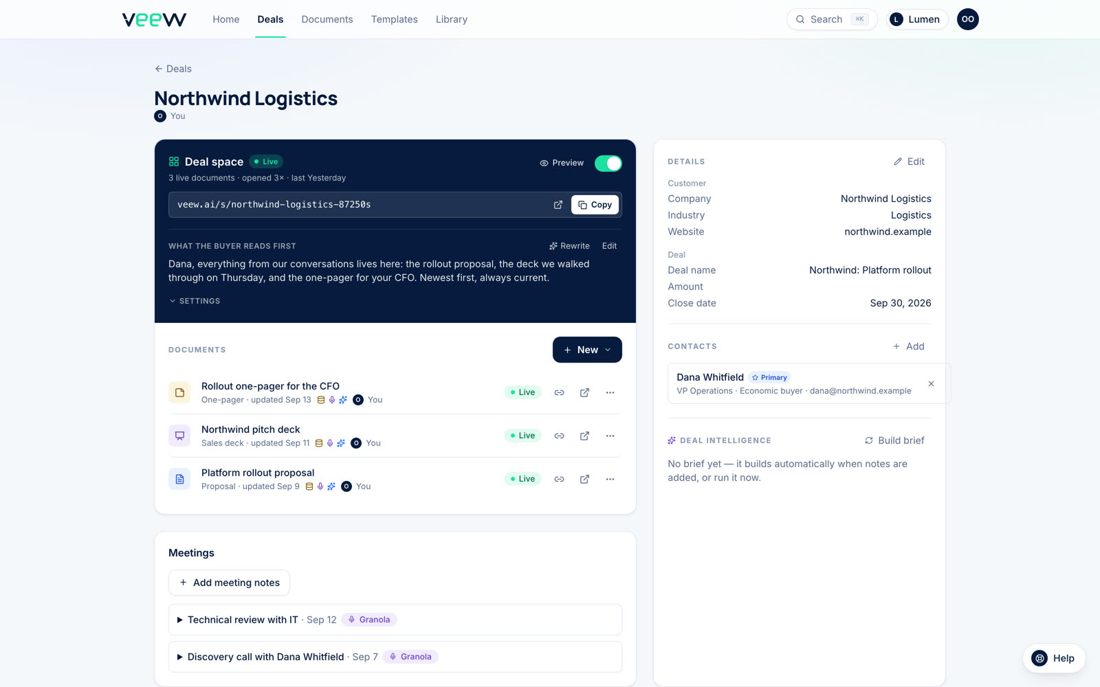Screen dimensions: 1100x687
Task: Click the Veew logo
Action: [x=154, y=19]
